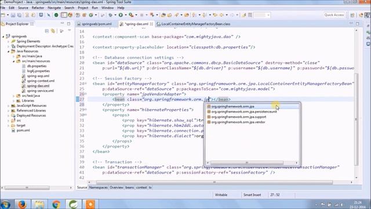Click the Firefox taskbar icon

[x=22, y=204]
